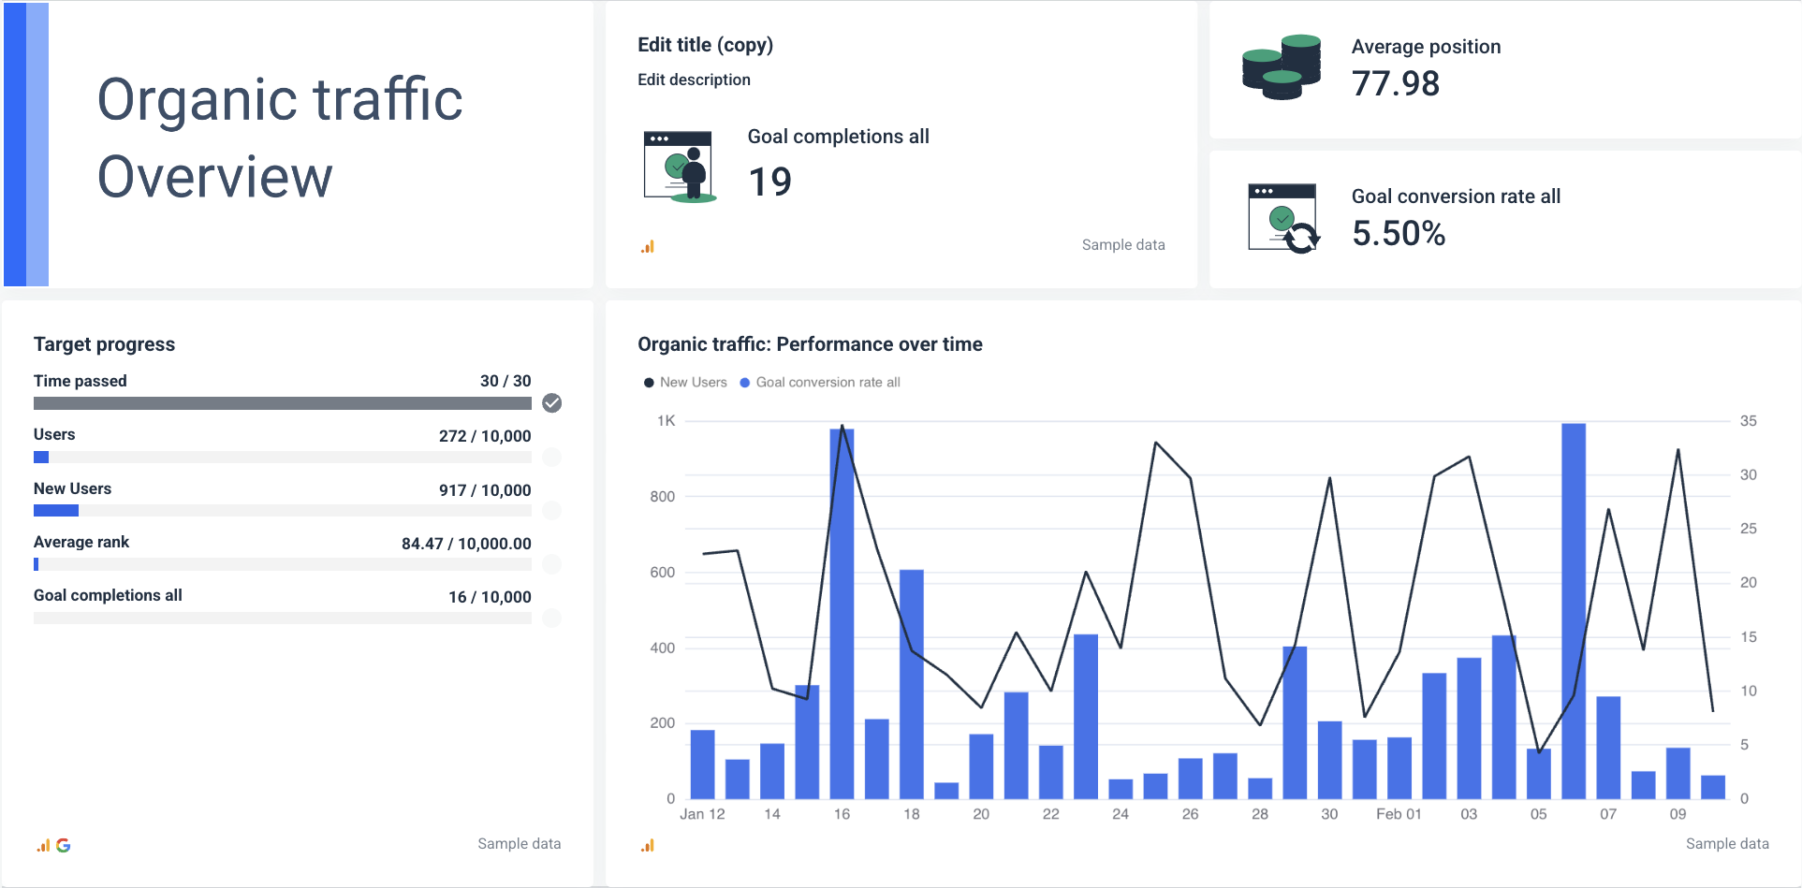Toggle the New Users legend item
This screenshot has width=1802, height=888.
(685, 383)
